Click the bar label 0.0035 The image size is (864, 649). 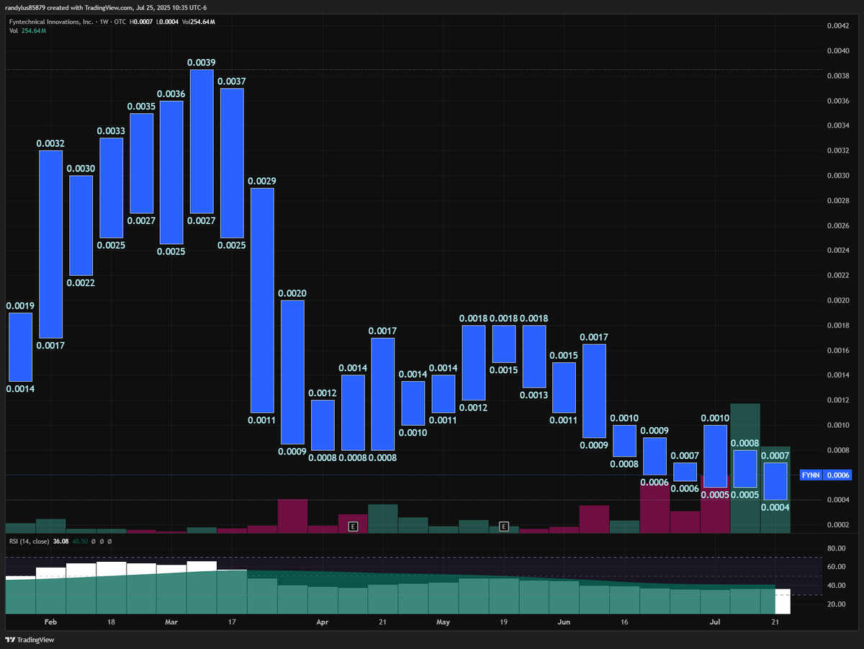point(141,107)
